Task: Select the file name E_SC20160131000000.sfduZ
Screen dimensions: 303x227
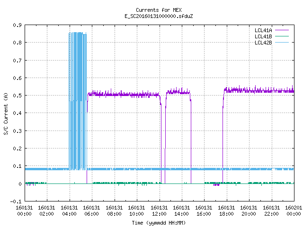Action: click(x=159, y=16)
